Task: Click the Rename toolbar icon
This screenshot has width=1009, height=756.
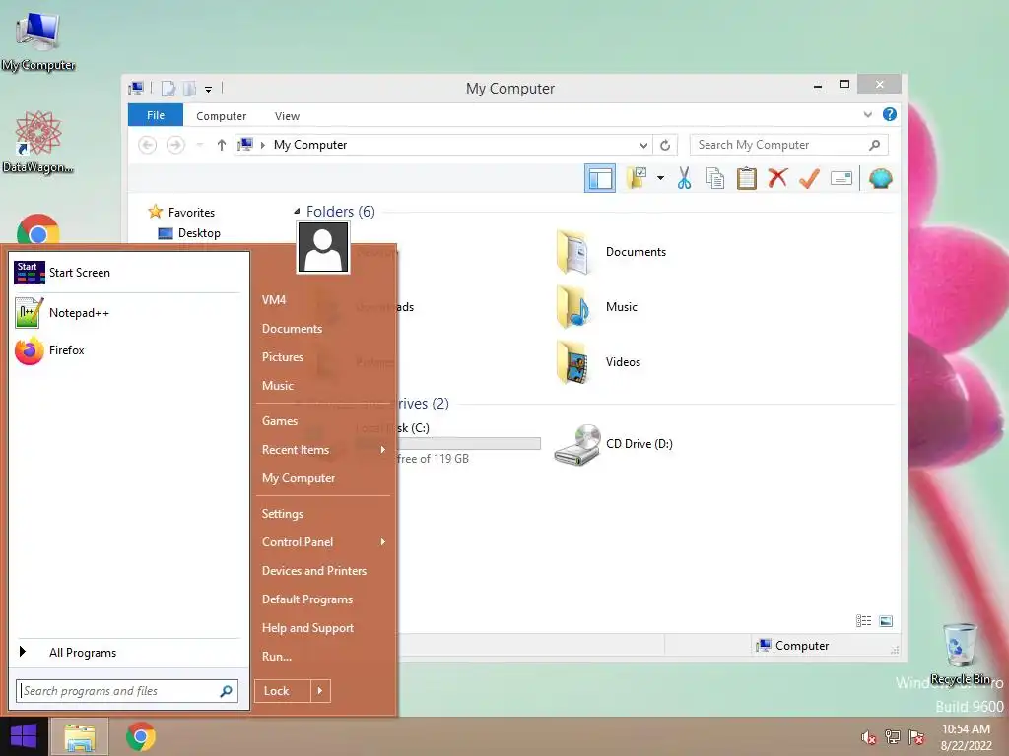Action: click(841, 178)
